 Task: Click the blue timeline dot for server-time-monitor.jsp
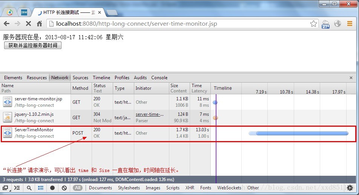[x=215, y=102]
